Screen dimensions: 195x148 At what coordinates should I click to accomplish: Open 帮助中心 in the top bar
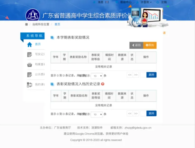[126, 2]
